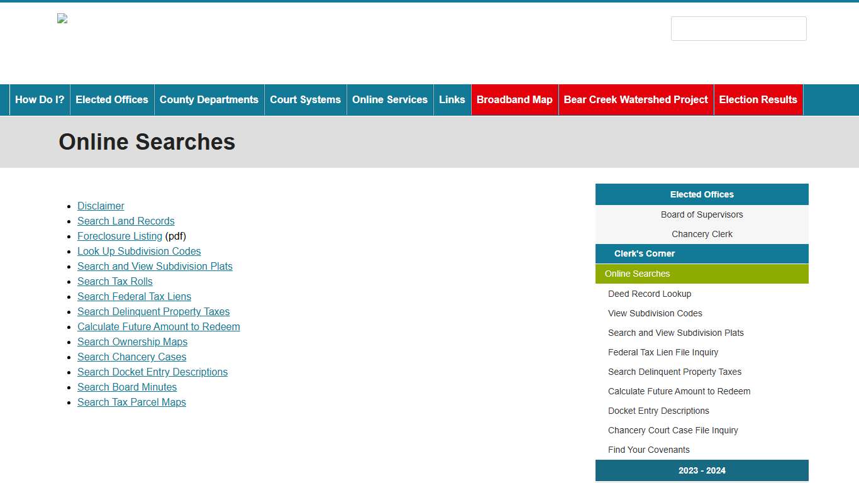859x483 pixels.
Task: Open the How Do I? menu
Action: click(39, 99)
